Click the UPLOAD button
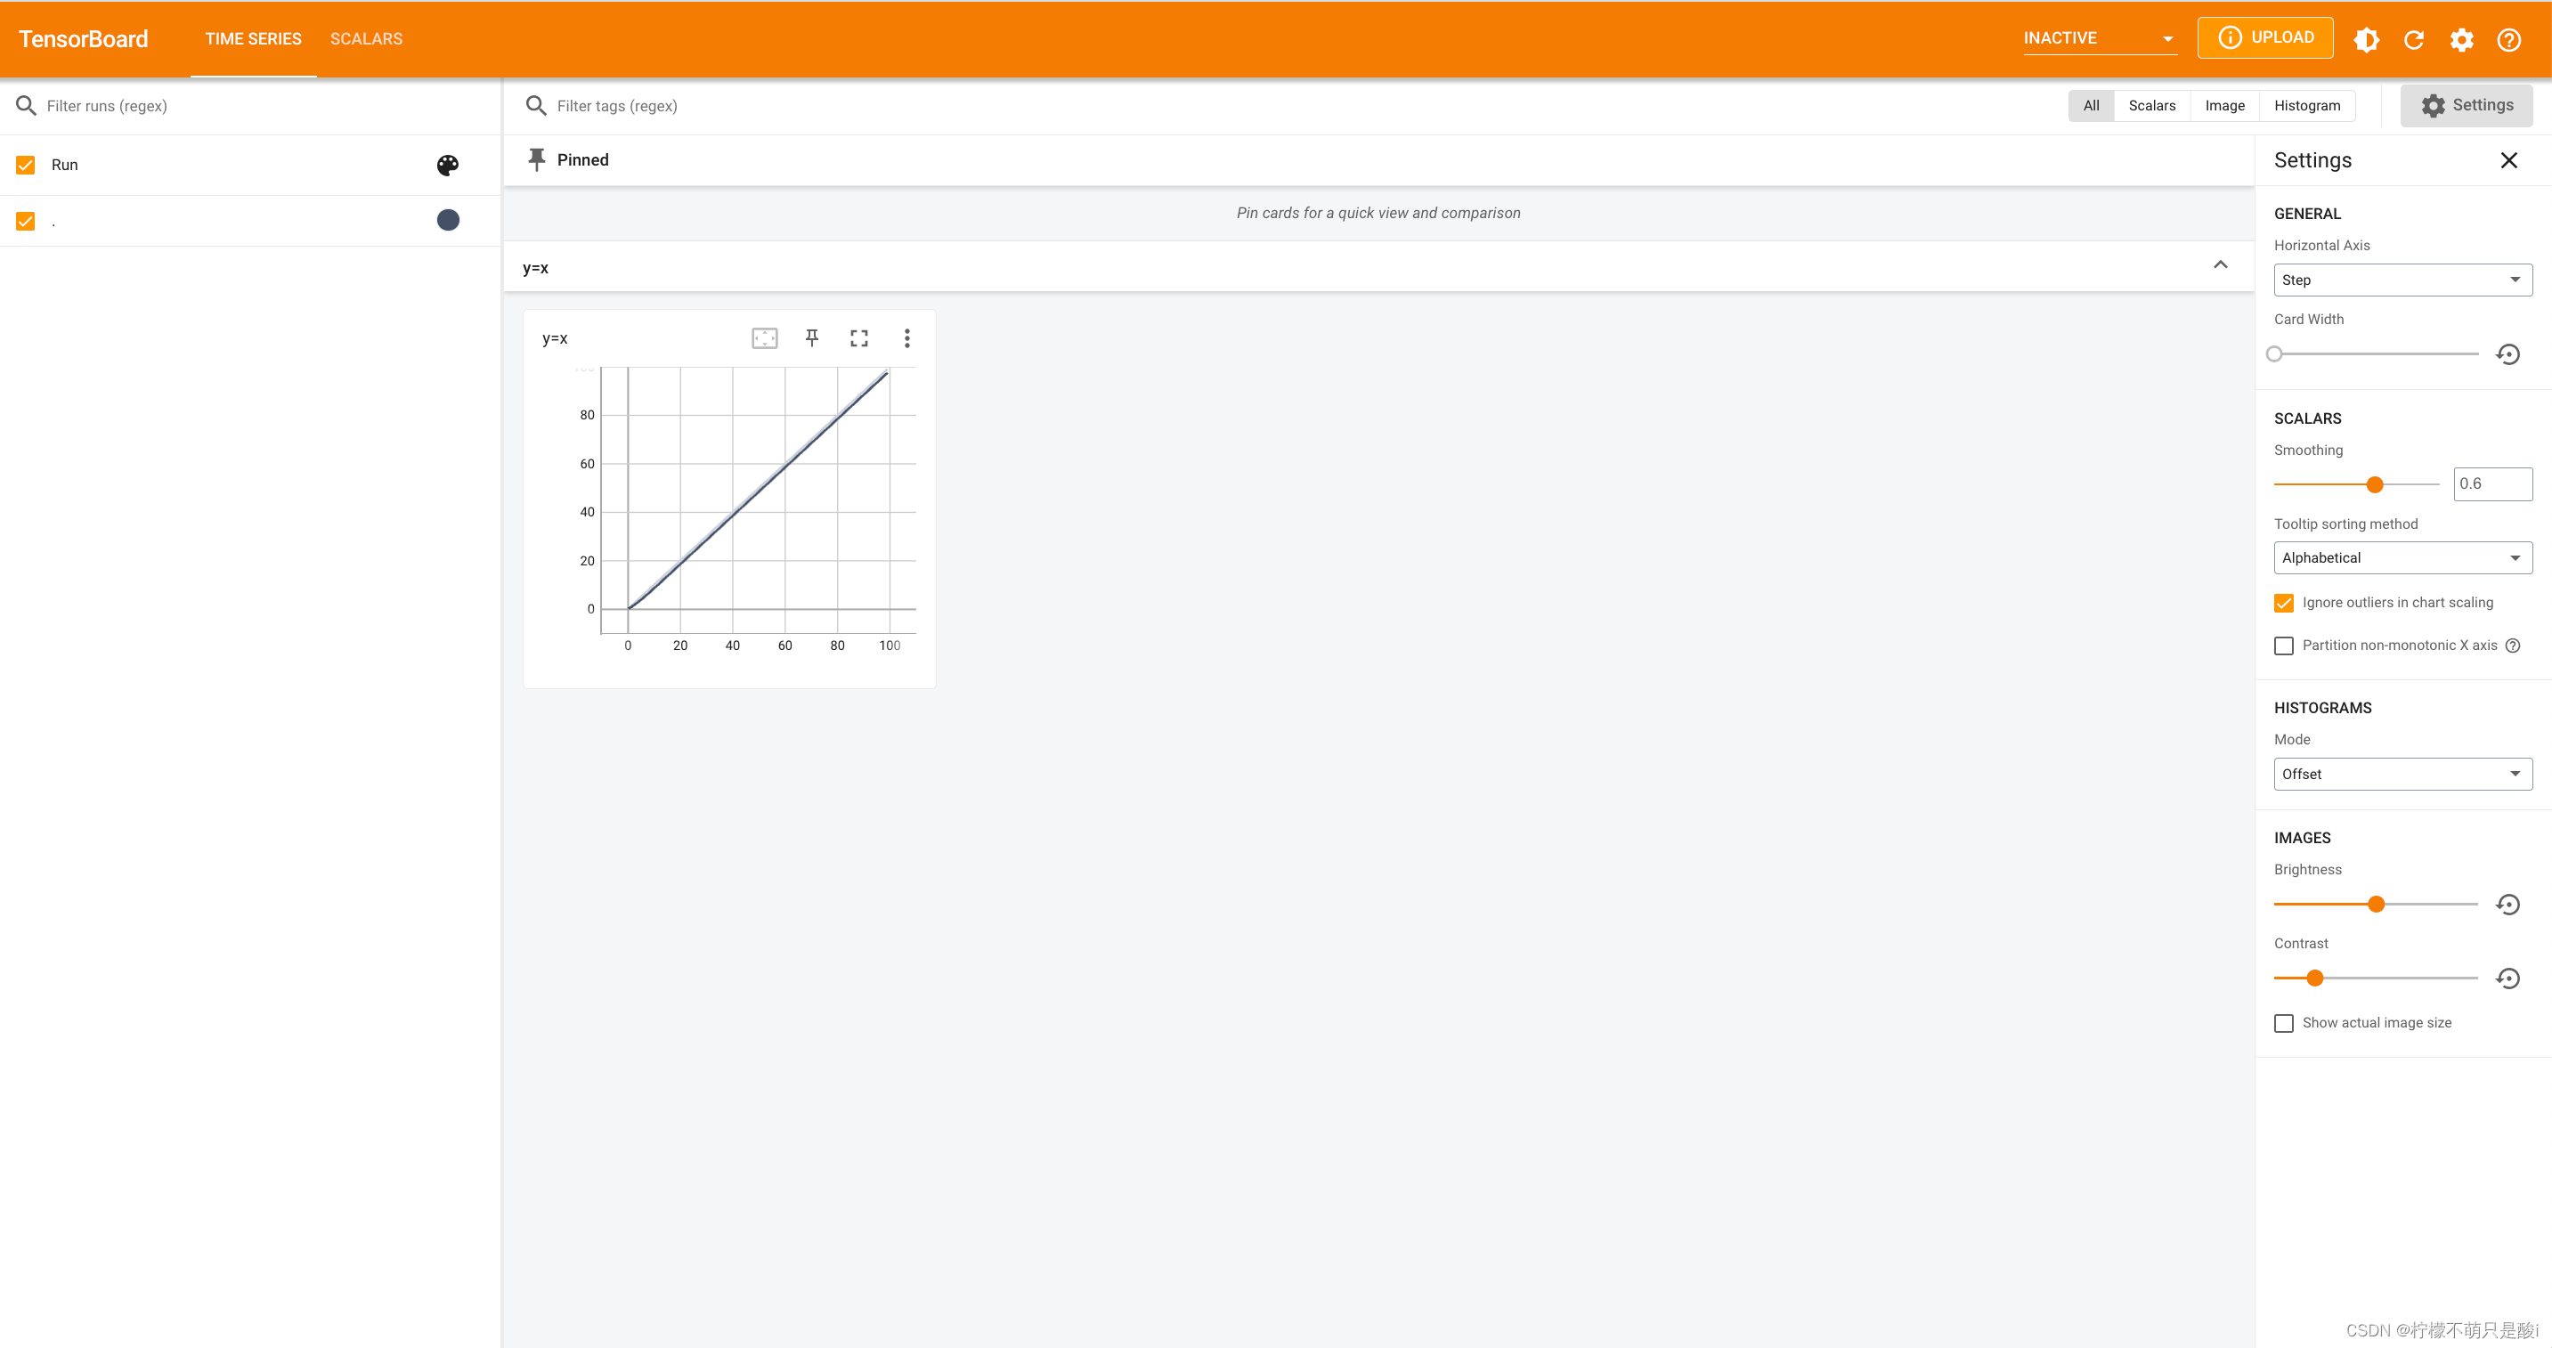This screenshot has height=1348, width=2552. [2263, 37]
